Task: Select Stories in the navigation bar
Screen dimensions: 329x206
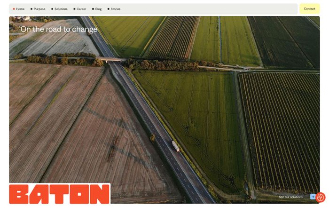Action: click(116, 9)
